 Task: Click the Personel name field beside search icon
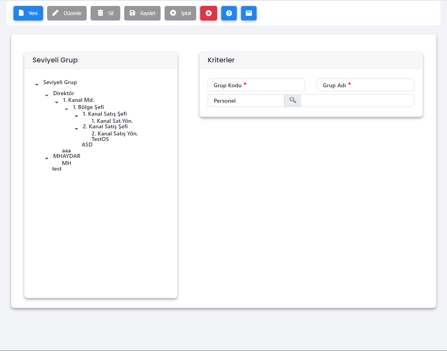[357, 101]
